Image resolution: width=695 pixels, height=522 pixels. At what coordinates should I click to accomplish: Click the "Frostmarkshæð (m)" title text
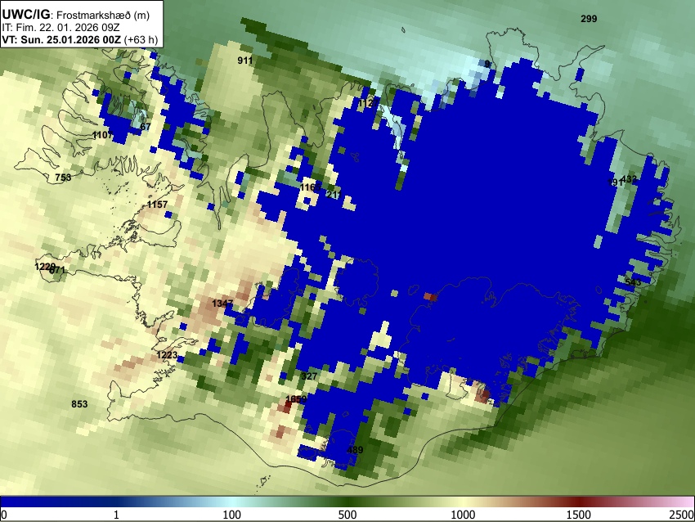pos(103,15)
